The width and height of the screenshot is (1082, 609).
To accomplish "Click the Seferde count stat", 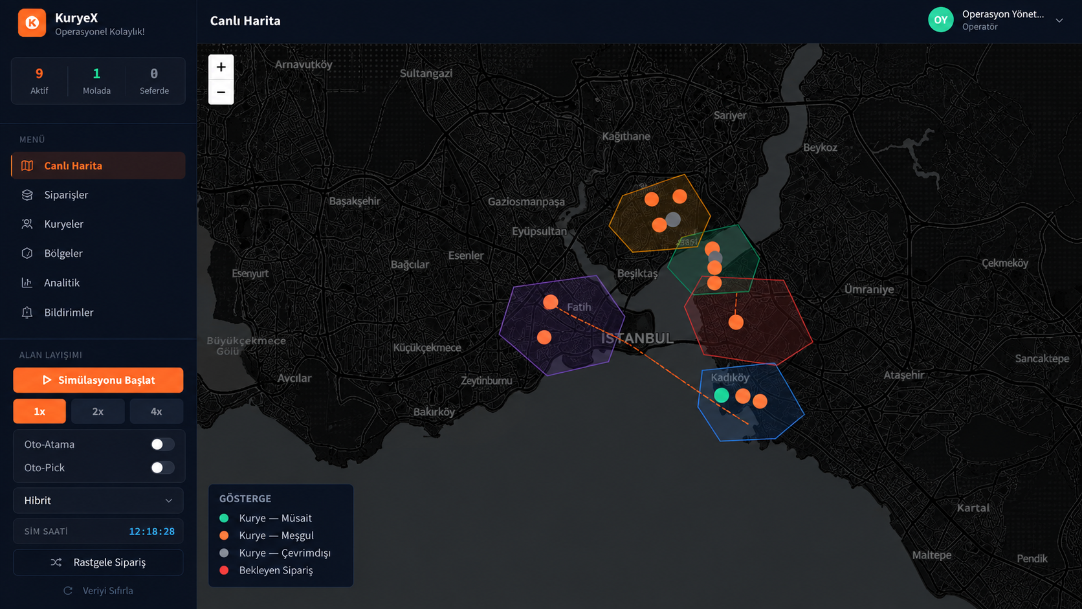I will 154,81.
